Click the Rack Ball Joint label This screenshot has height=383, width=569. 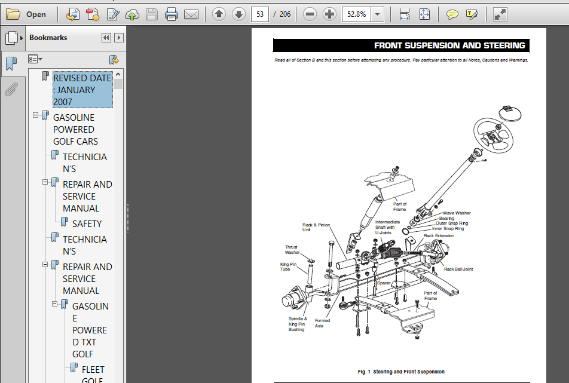[x=458, y=269]
